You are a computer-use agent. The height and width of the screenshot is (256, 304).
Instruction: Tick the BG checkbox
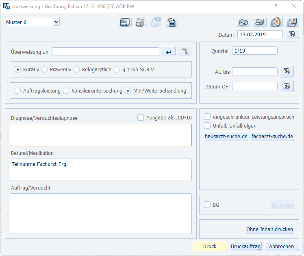pyautogui.click(x=207, y=205)
